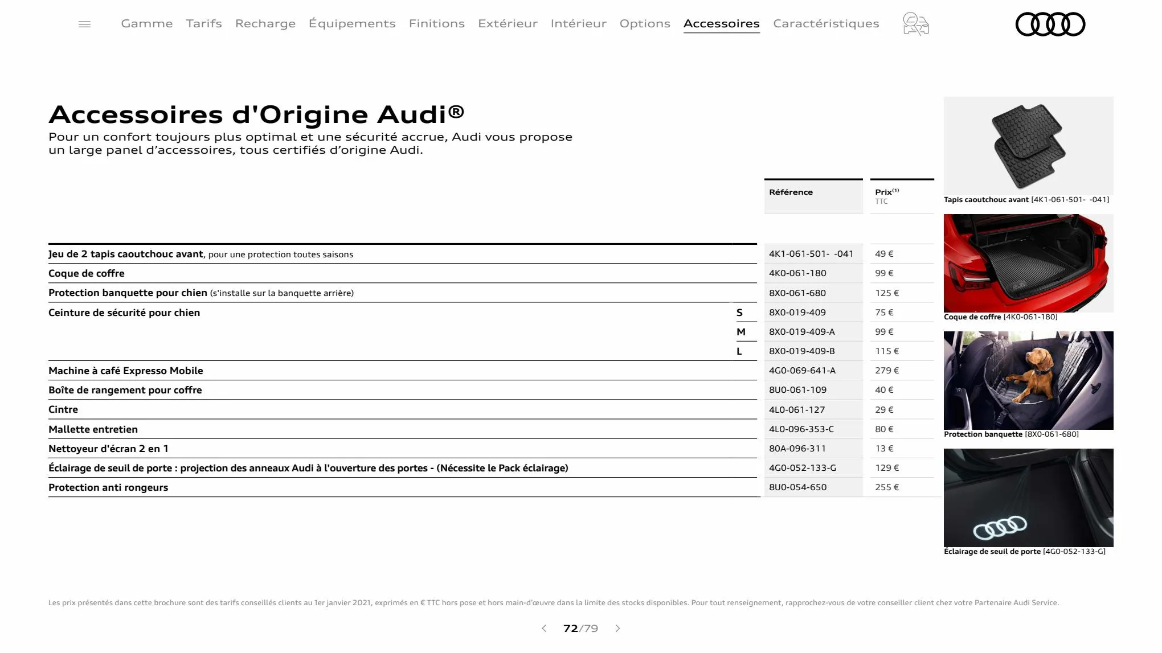Viewport: 1162px width, 653px height.
Task: Open the Intérieur tab
Action: pyautogui.click(x=579, y=24)
